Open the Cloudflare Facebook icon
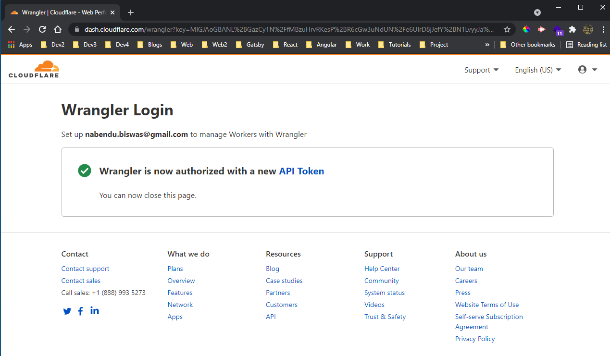 [80, 311]
